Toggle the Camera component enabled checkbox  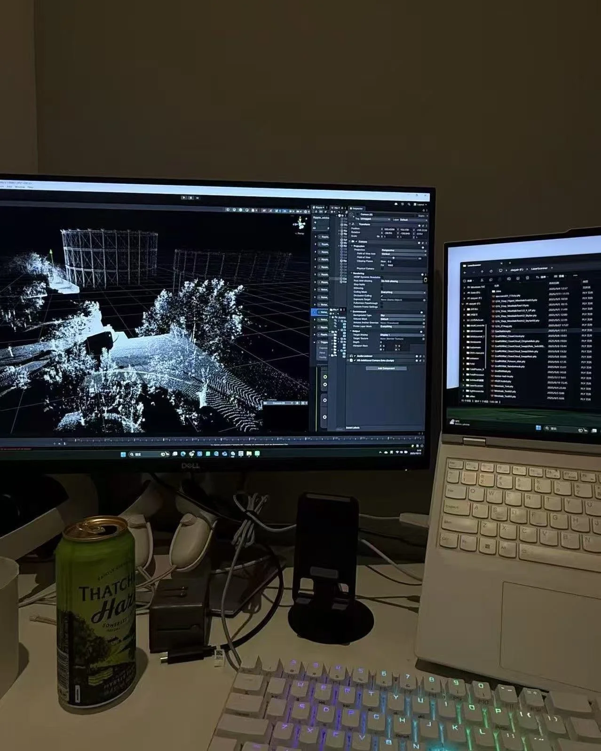pos(356,242)
